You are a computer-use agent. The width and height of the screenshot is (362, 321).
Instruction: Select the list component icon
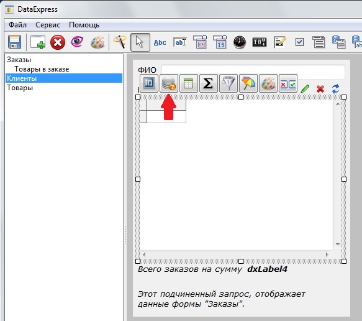[x=319, y=42]
